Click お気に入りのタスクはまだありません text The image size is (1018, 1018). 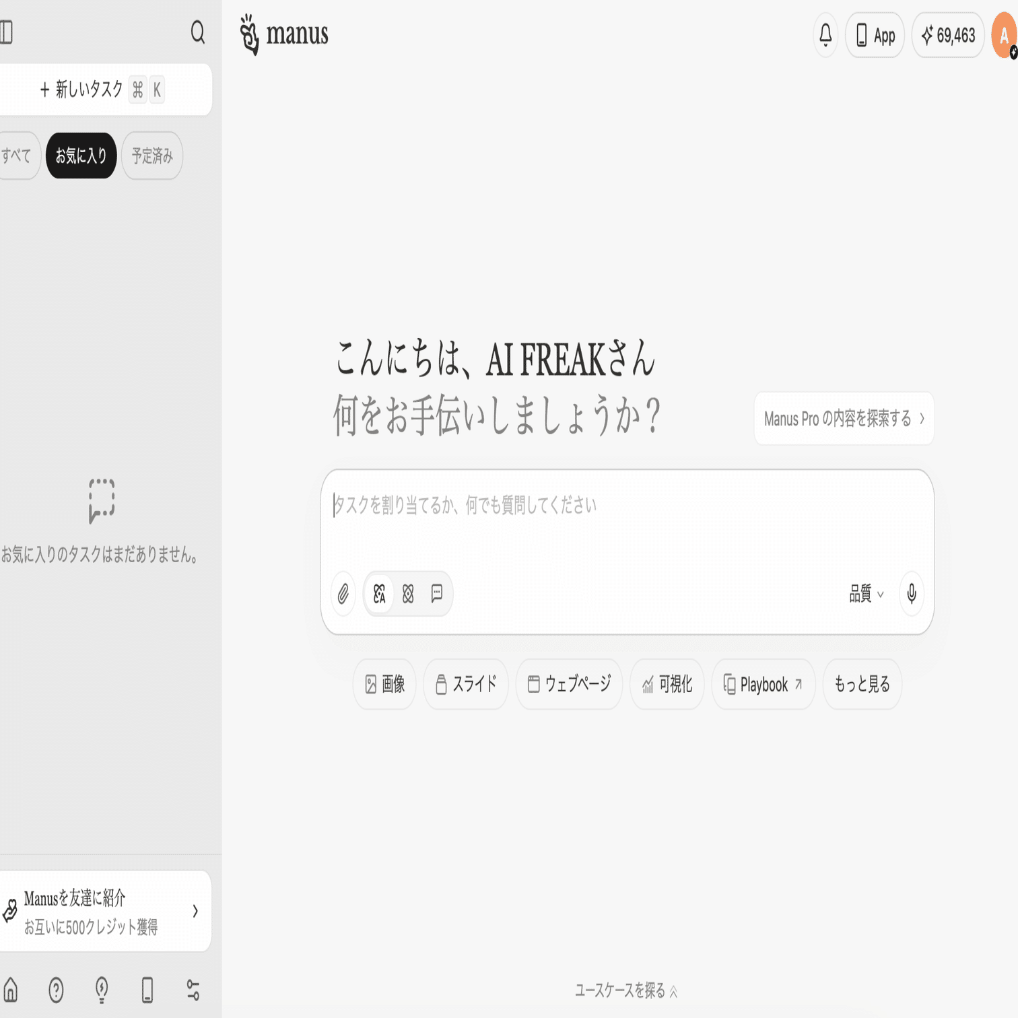(x=100, y=555)
